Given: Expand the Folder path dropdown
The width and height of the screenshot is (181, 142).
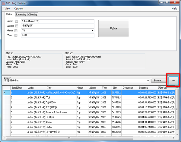Looking at the screenshot, I should coord(148,81).
